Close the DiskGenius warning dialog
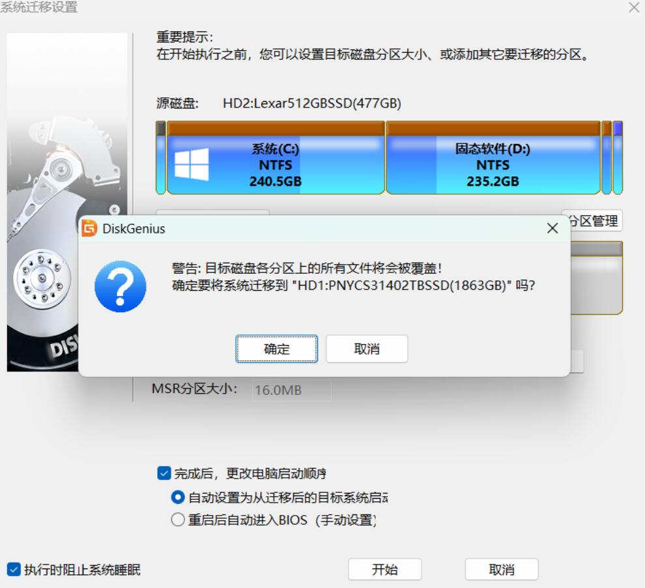This screenshot has width=645, height=588. tap(552, 229)
